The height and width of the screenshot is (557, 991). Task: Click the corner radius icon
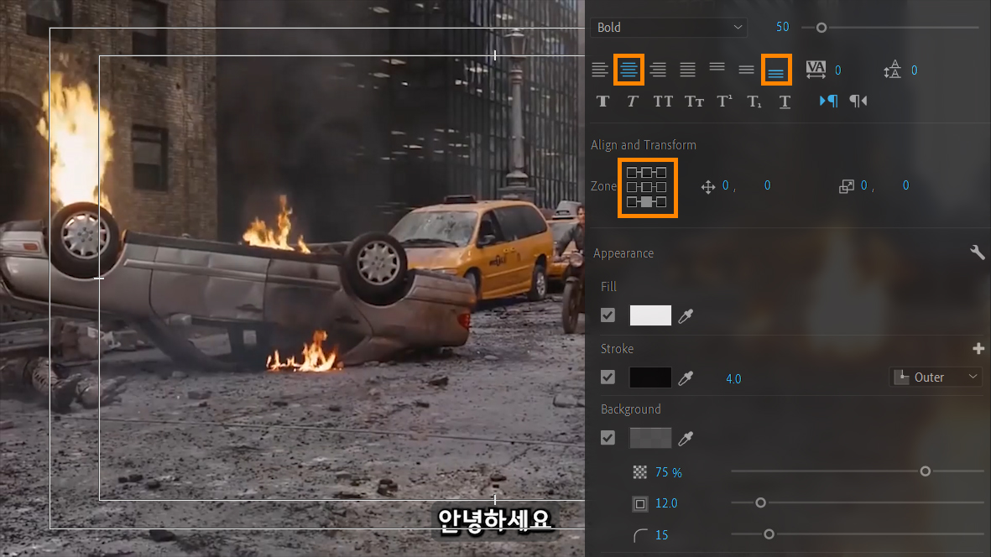point(640,535)
